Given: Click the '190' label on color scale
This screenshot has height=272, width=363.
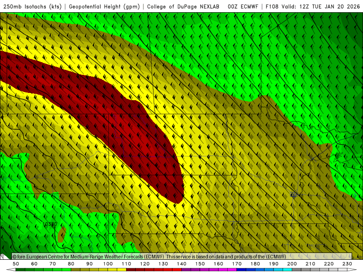Looking at the screenshot, I should [274, 264].
